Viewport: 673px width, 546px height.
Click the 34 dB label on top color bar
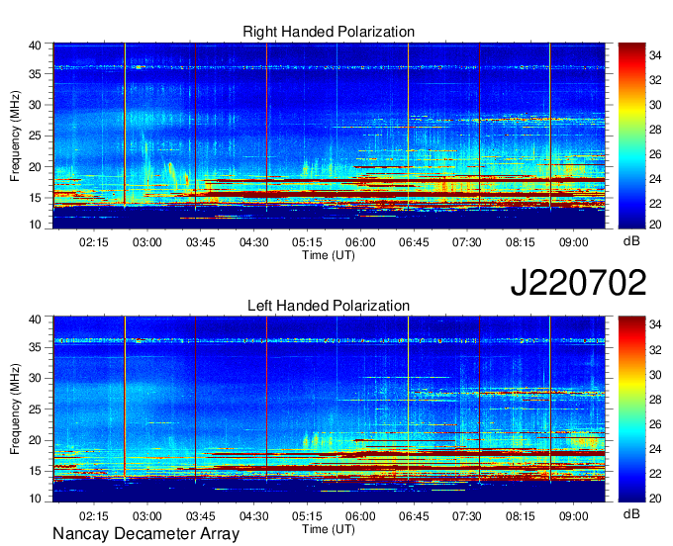click(x=655, y=55)
